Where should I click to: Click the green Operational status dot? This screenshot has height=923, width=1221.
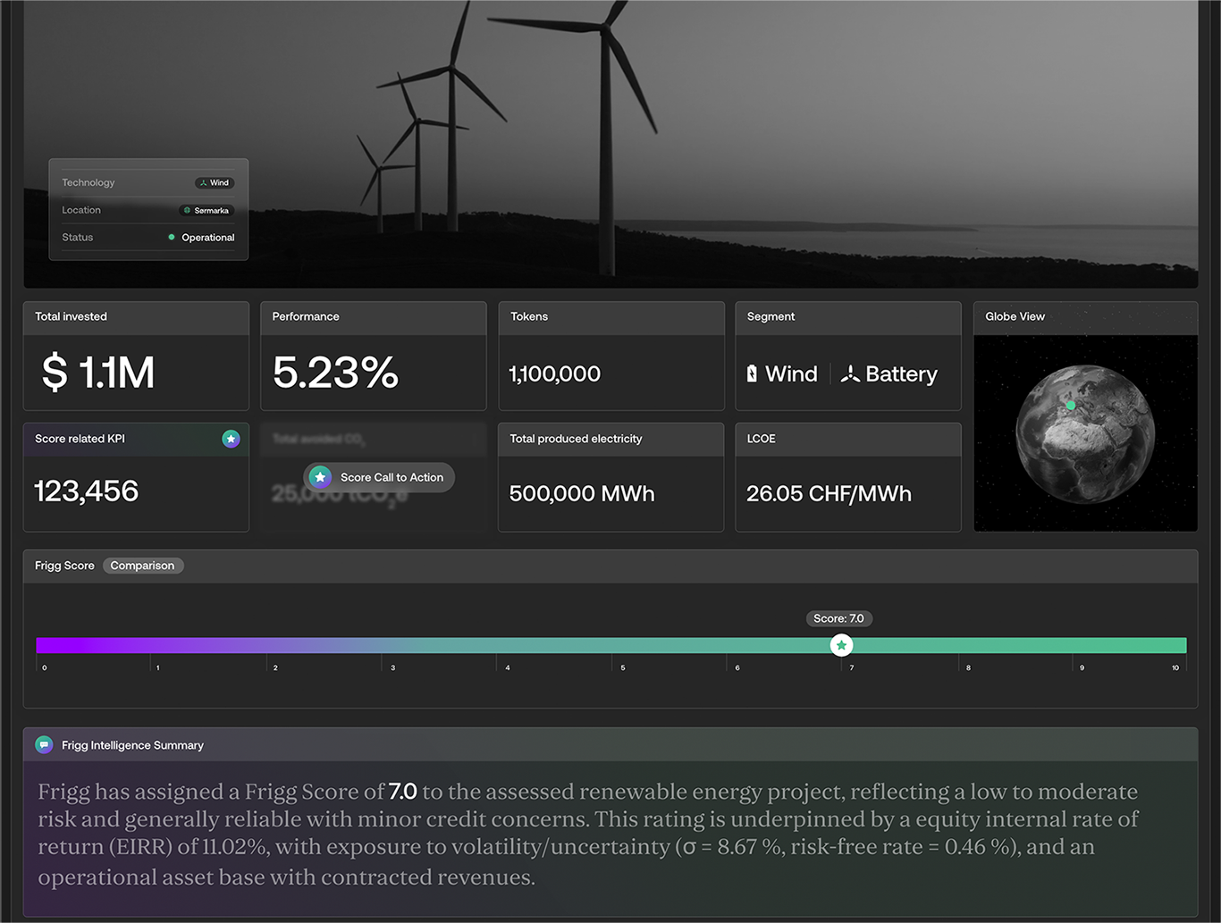[x=172, y=238]
